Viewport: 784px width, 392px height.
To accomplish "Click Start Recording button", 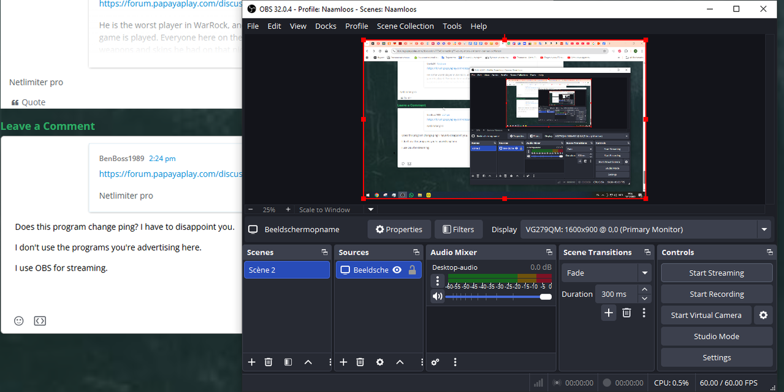I will (x=717, y=294).
